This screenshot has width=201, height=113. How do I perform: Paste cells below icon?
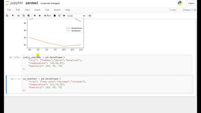coord(29,16)
